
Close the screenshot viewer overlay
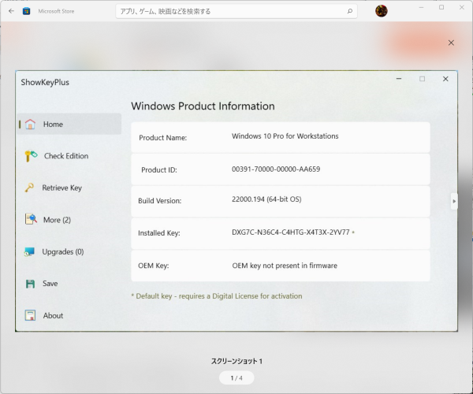[x=451, y=43]
